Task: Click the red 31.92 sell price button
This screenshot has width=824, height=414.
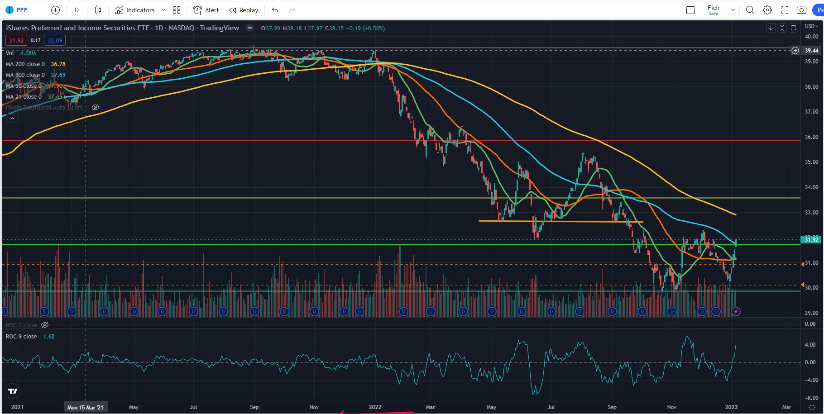Action: click(16, 40)
